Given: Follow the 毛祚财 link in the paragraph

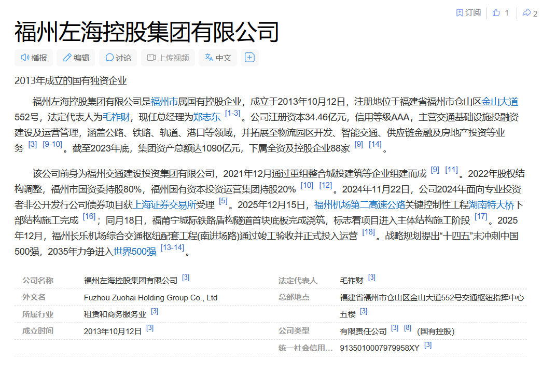Looking at the screenshot, I should [117, 117].
